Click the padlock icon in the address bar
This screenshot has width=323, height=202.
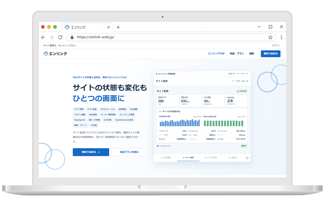[72, 37]
